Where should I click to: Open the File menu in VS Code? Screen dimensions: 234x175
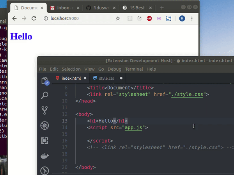point(43,69)
